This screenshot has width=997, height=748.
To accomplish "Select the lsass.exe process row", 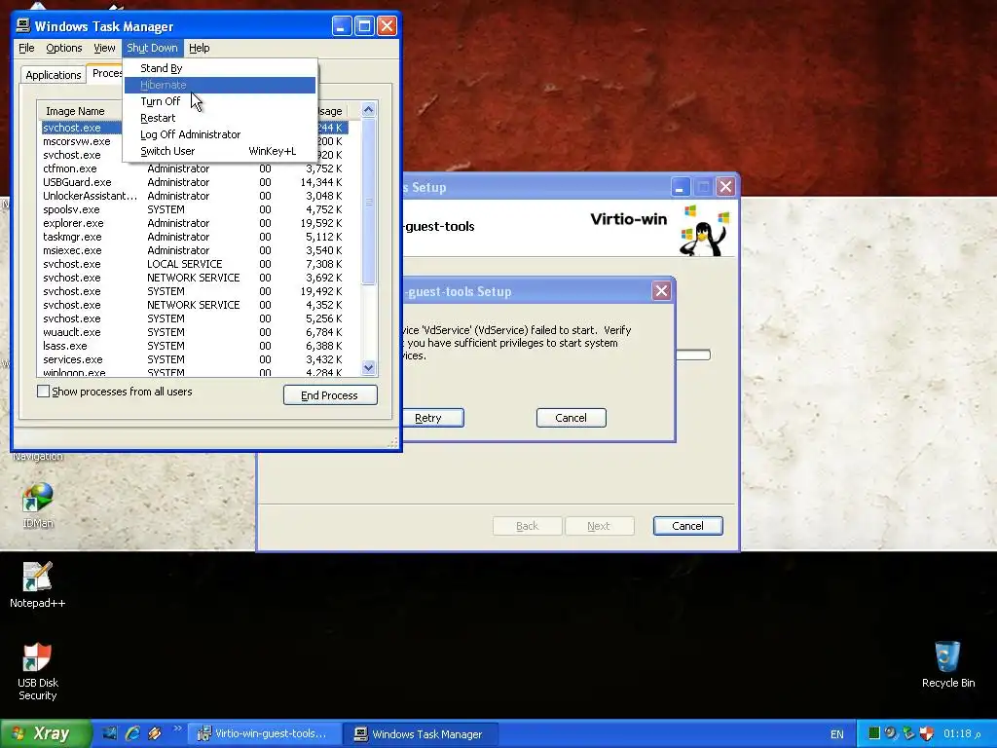I will coord(195,346).
